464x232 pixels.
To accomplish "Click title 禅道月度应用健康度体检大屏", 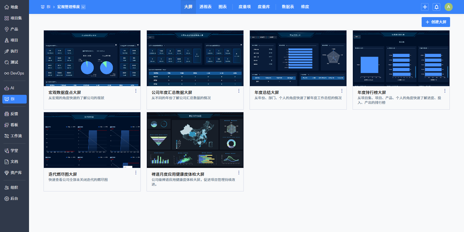I will 178,174.
